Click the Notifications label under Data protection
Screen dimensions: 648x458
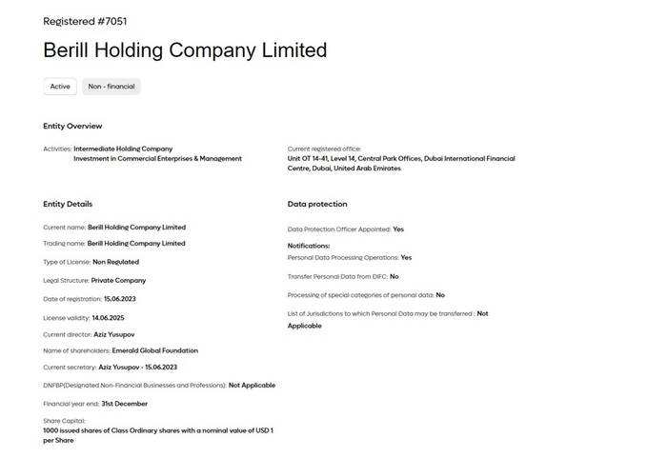tap(309, 246)
